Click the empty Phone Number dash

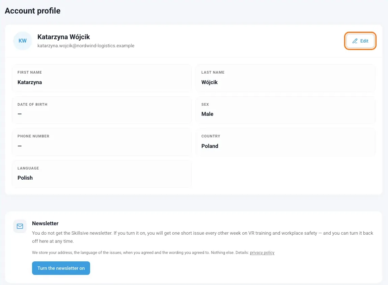pos(20,146)
